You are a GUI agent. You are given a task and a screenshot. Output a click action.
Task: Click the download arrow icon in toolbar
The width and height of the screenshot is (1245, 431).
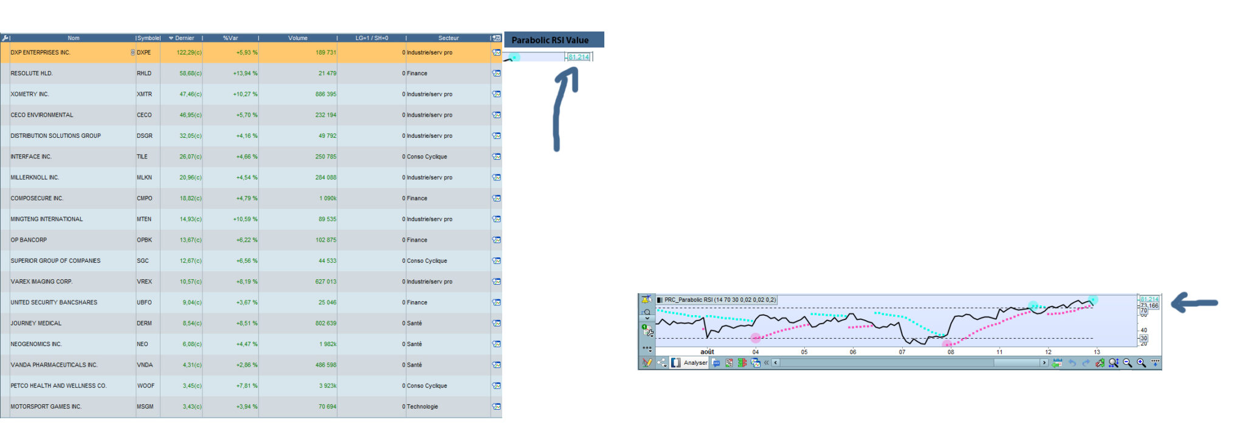pyautogui.click(x=1155, y=363)
